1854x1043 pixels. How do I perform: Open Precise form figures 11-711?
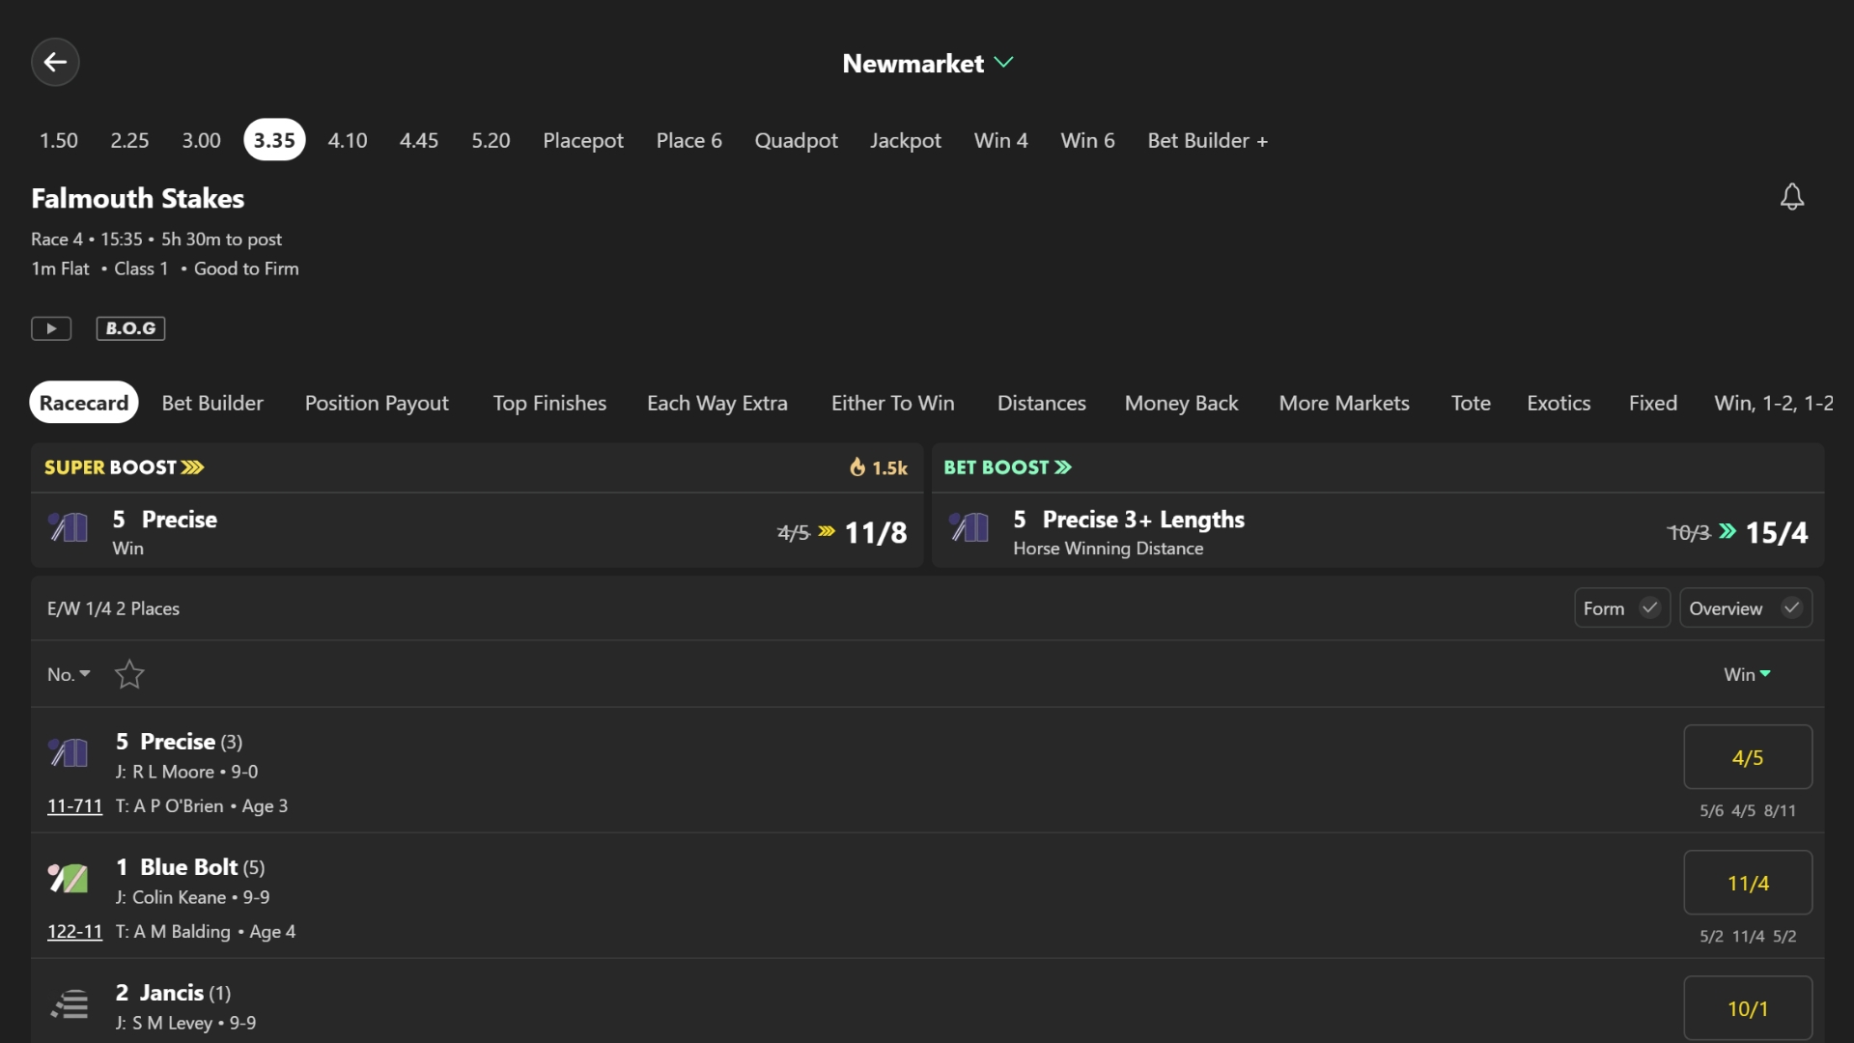click(74, 805)
